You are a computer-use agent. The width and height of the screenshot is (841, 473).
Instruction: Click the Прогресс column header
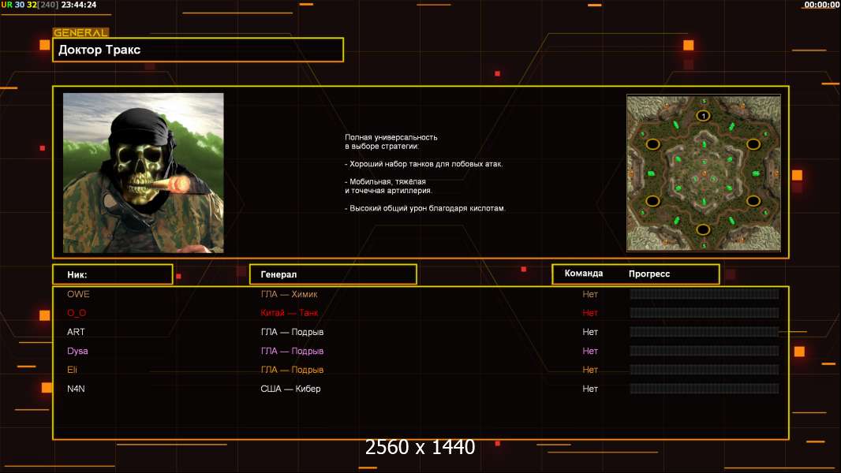pos(649,274)
